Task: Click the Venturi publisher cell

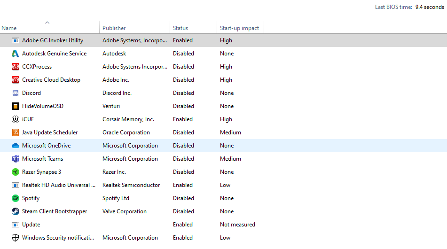Action: (111, 106)
